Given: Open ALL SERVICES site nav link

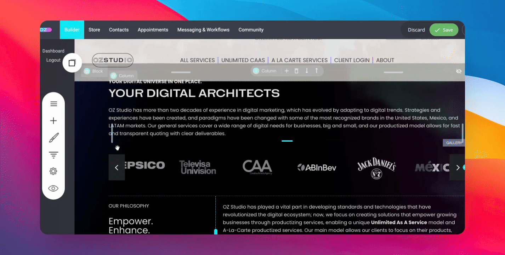Looking at the screenshot, I should click(x=197, y=60).
